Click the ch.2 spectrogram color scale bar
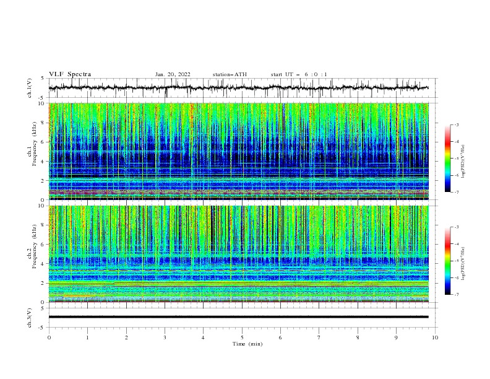 click(448, 261)
